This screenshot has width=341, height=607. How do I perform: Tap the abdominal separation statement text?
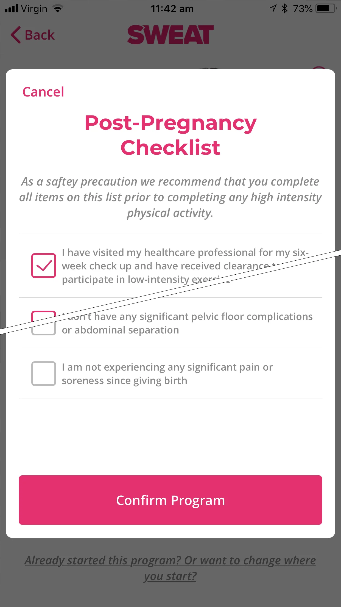187,323
